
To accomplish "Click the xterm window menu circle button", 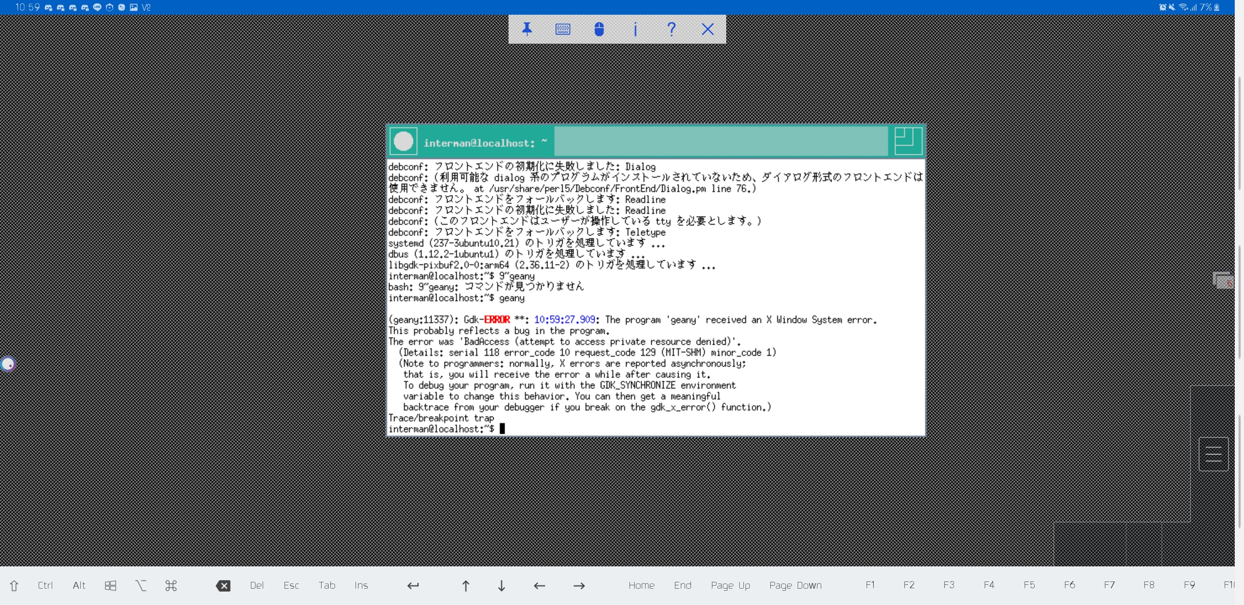I will click(x=403, y=142).
